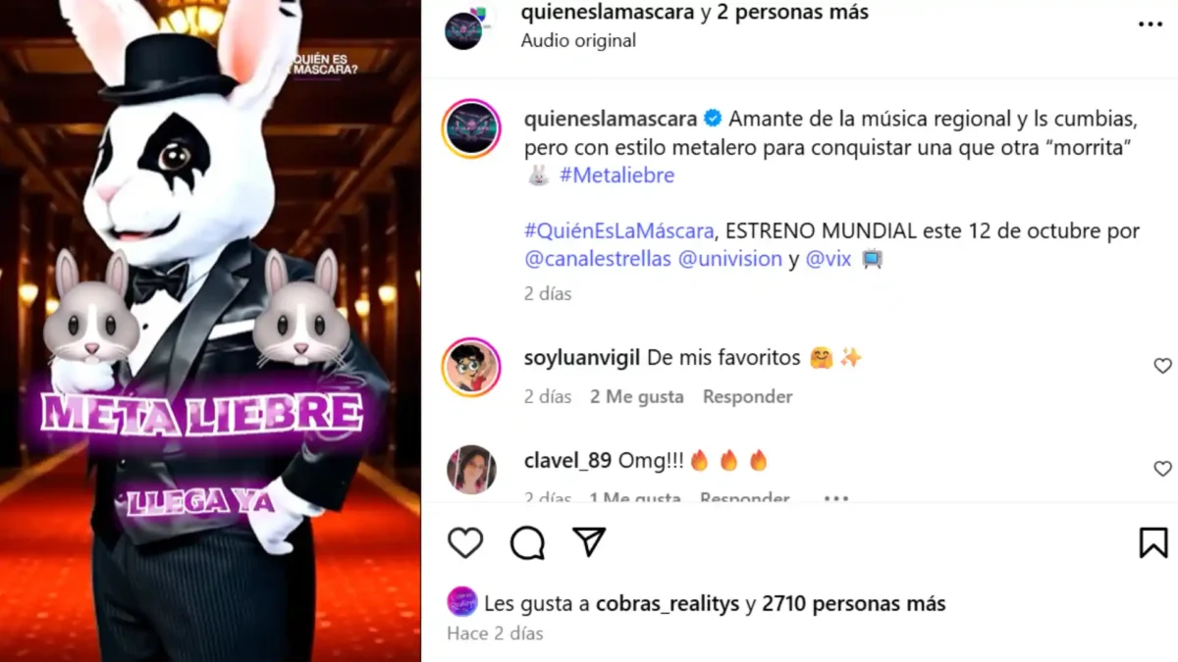The width and height of the screenshot is (1178, 662).
Task: Like clavel_89's comment heart
Action: coord(1162,469)
